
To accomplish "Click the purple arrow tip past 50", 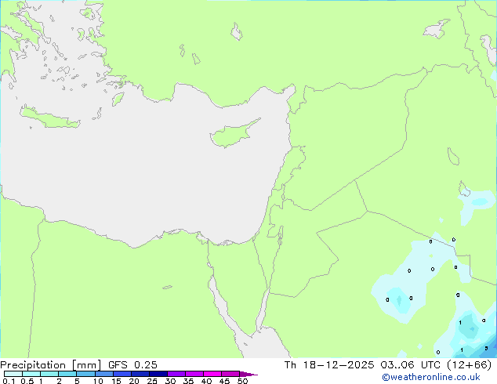I will pyautogui.click(x=248, y=374).
